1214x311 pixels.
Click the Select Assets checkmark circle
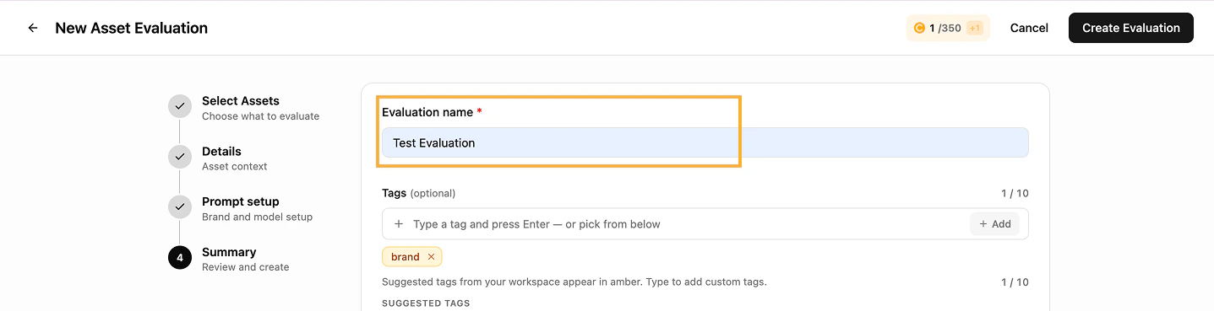(x=180, y=107)
